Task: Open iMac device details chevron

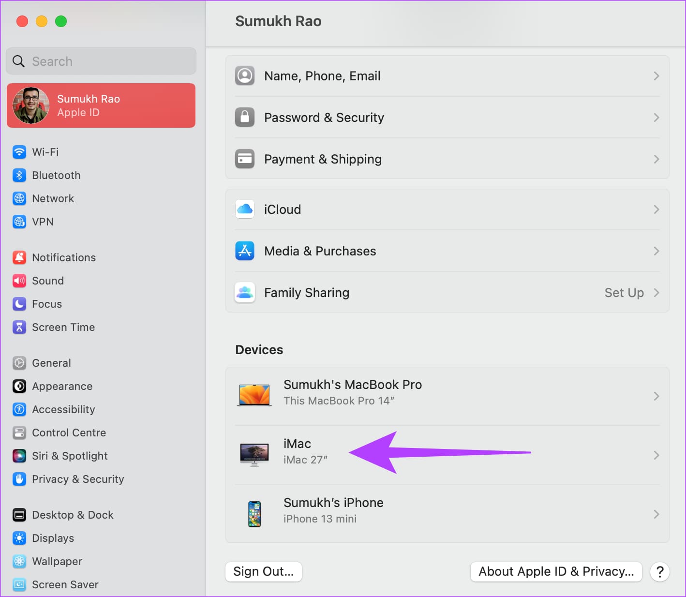Action: click(x=656, y=455)
